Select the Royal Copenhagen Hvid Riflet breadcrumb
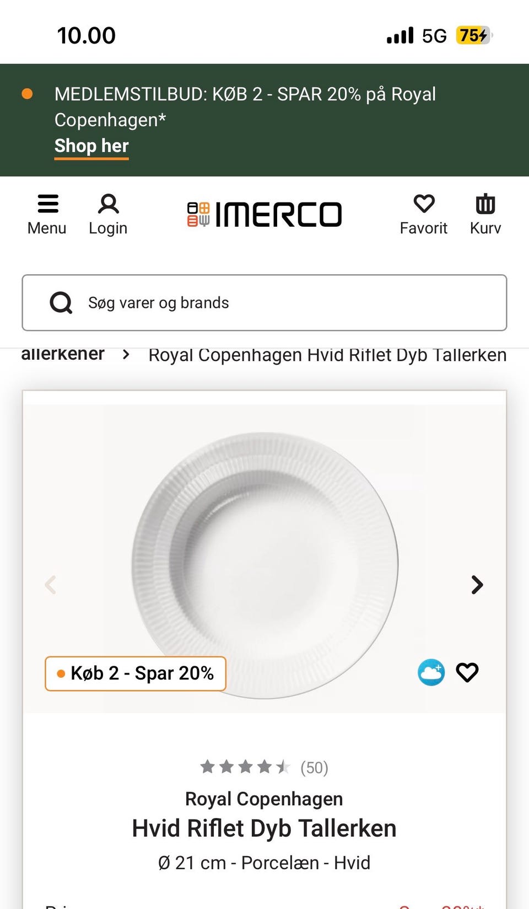This screenshot has width=529, height=909. click(327, 355)
